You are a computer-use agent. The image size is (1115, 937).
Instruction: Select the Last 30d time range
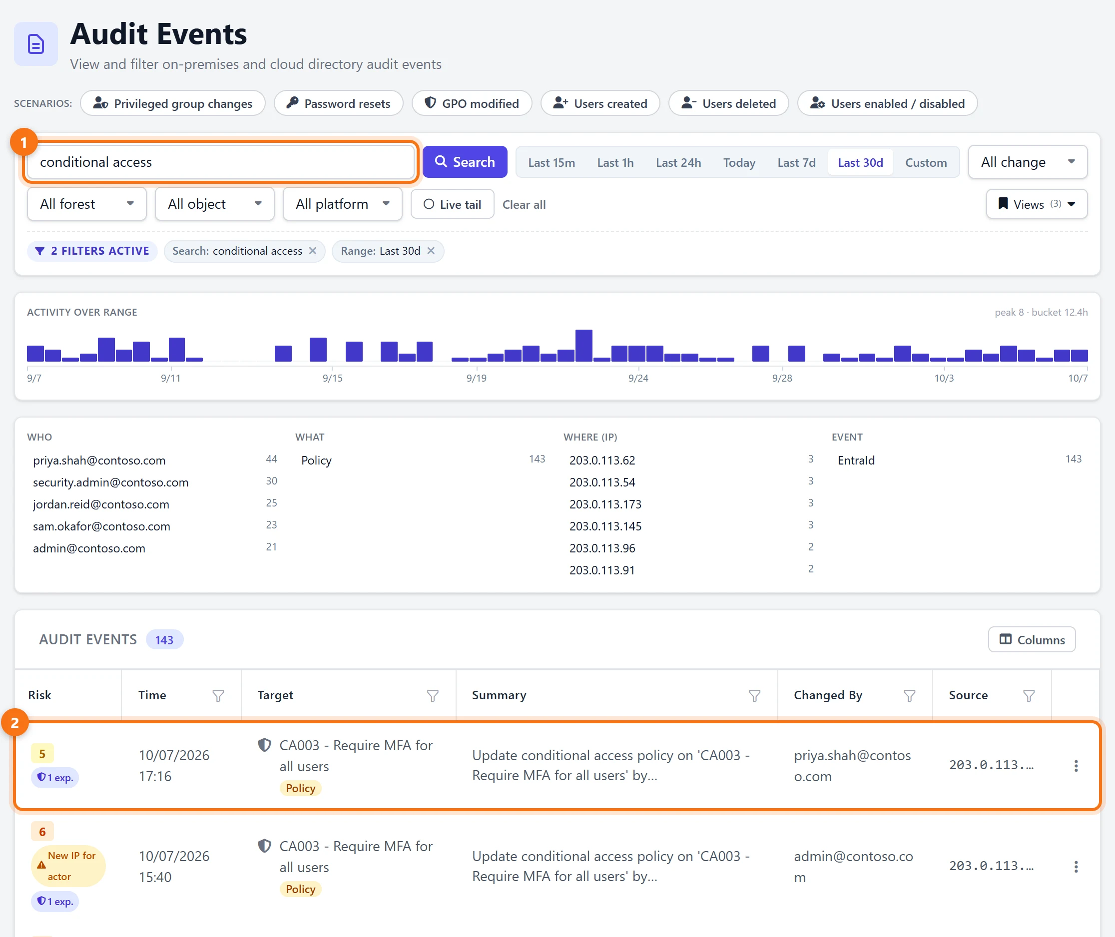(860, 162)
